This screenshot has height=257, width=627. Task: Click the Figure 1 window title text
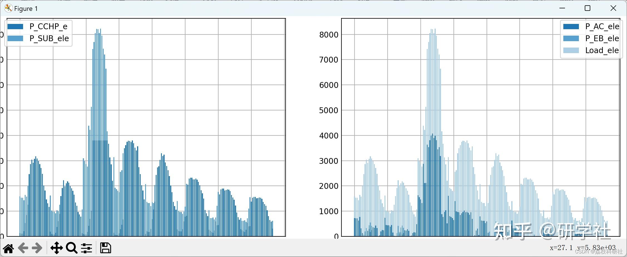26,9
